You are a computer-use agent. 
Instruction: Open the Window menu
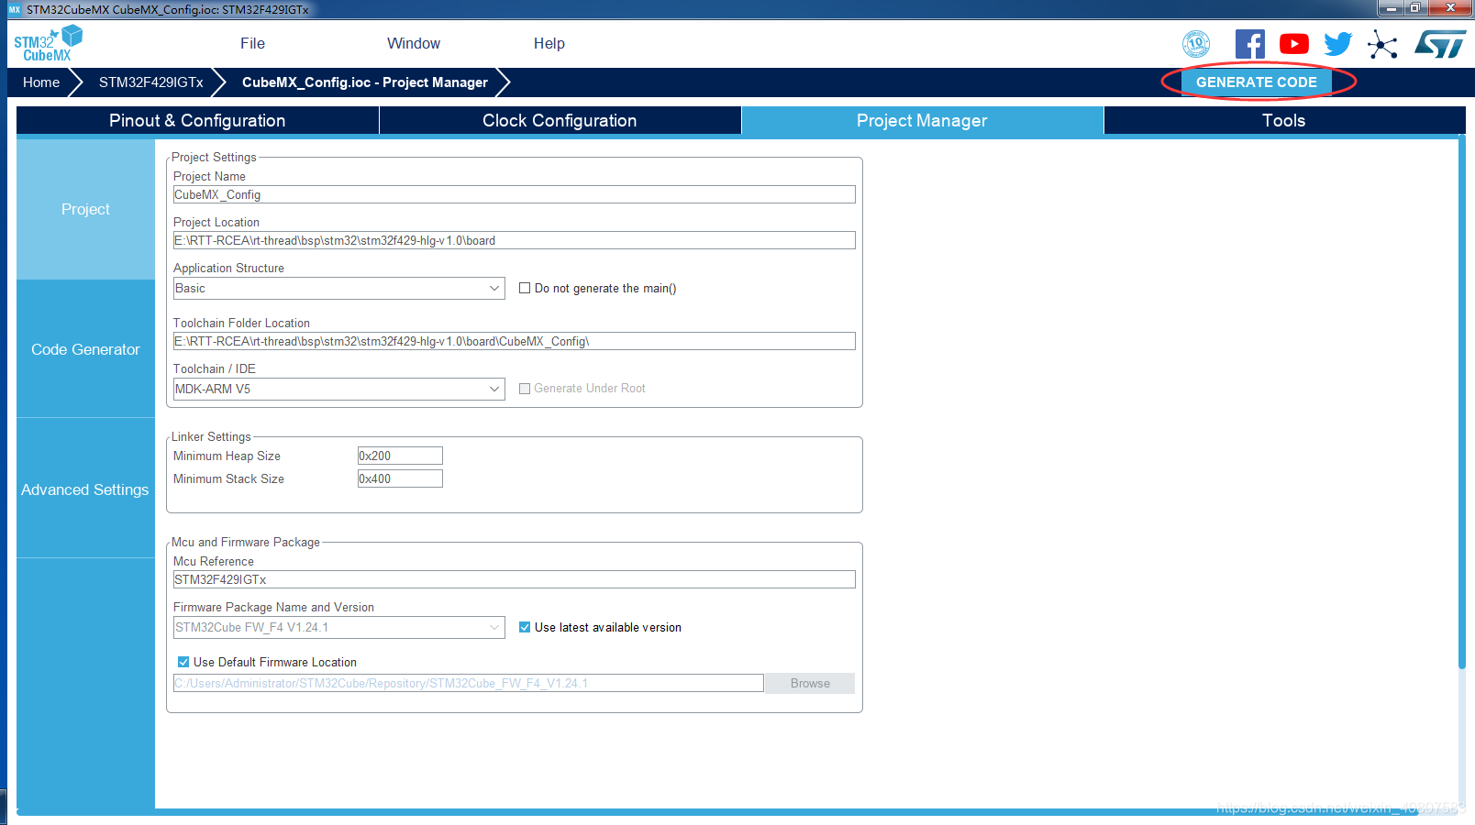pyautogui.click(x=414, y=43)
